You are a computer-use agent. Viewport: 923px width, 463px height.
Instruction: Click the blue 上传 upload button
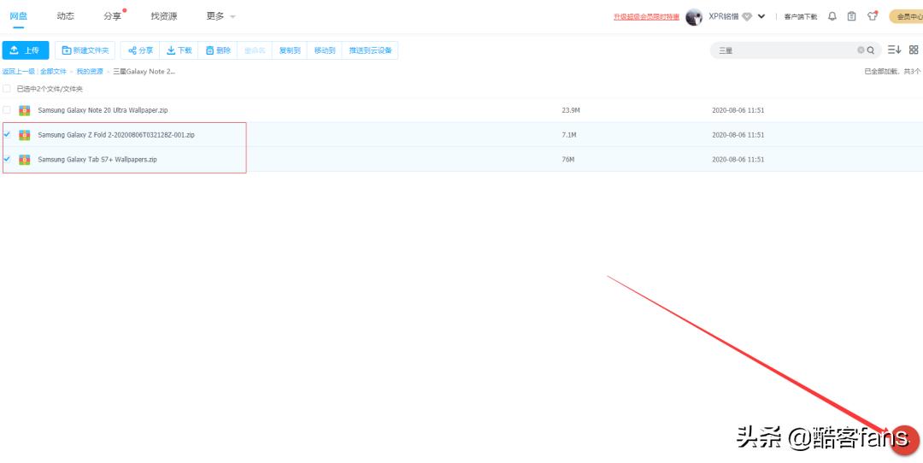coord(26,50)
